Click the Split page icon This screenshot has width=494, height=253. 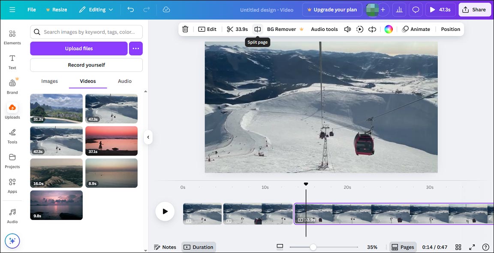(258, 29)
